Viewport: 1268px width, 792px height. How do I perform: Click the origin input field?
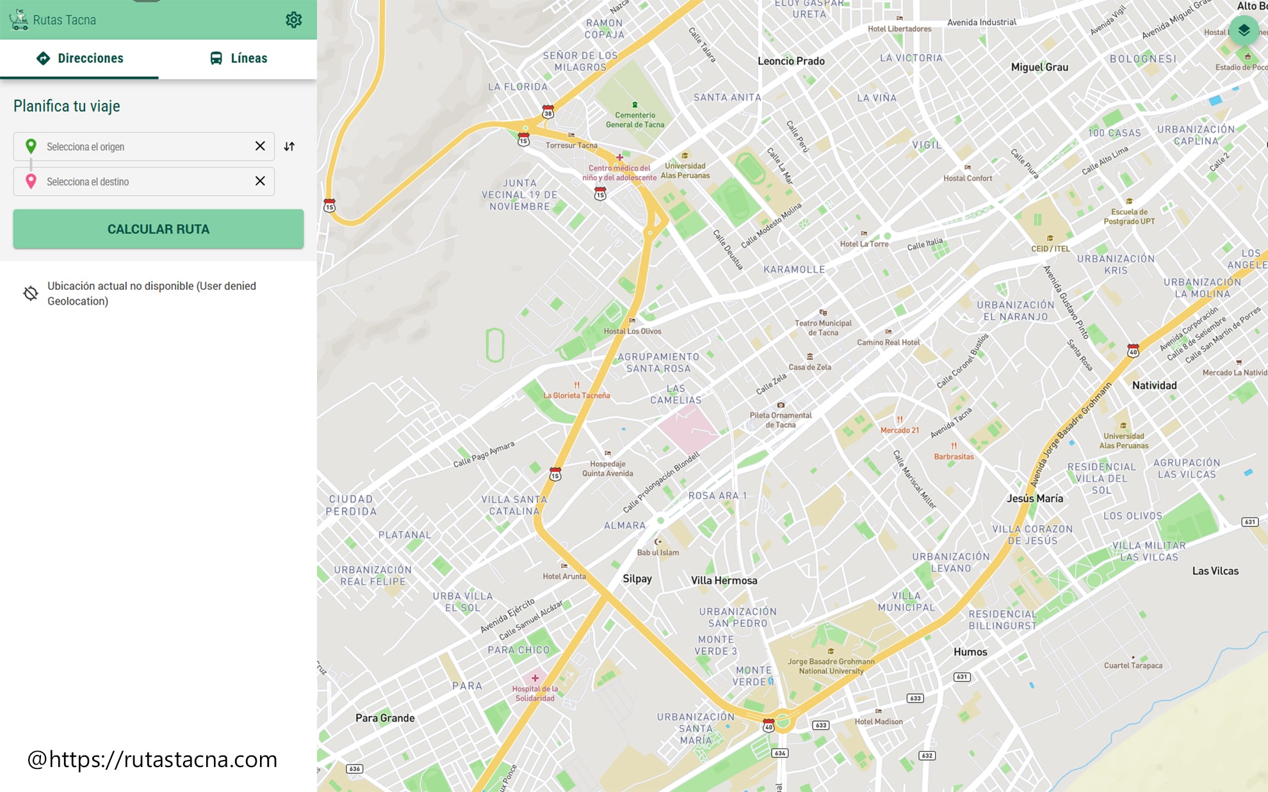144,147
